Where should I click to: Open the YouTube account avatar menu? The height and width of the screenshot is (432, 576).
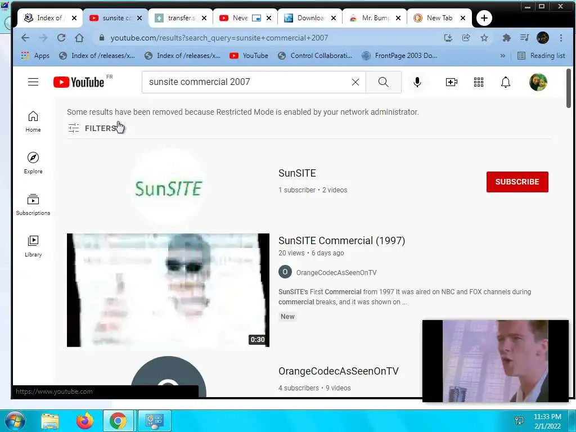(x=538, y=82)
